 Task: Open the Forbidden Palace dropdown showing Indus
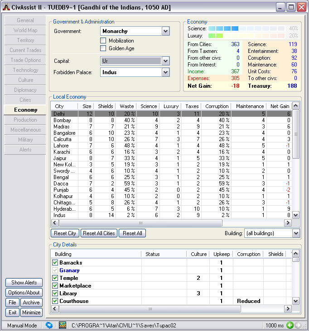[x=135, y=72]
